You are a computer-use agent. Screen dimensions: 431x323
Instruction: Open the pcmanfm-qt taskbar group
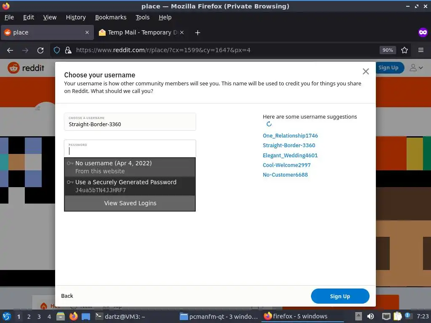pos(219,316)
